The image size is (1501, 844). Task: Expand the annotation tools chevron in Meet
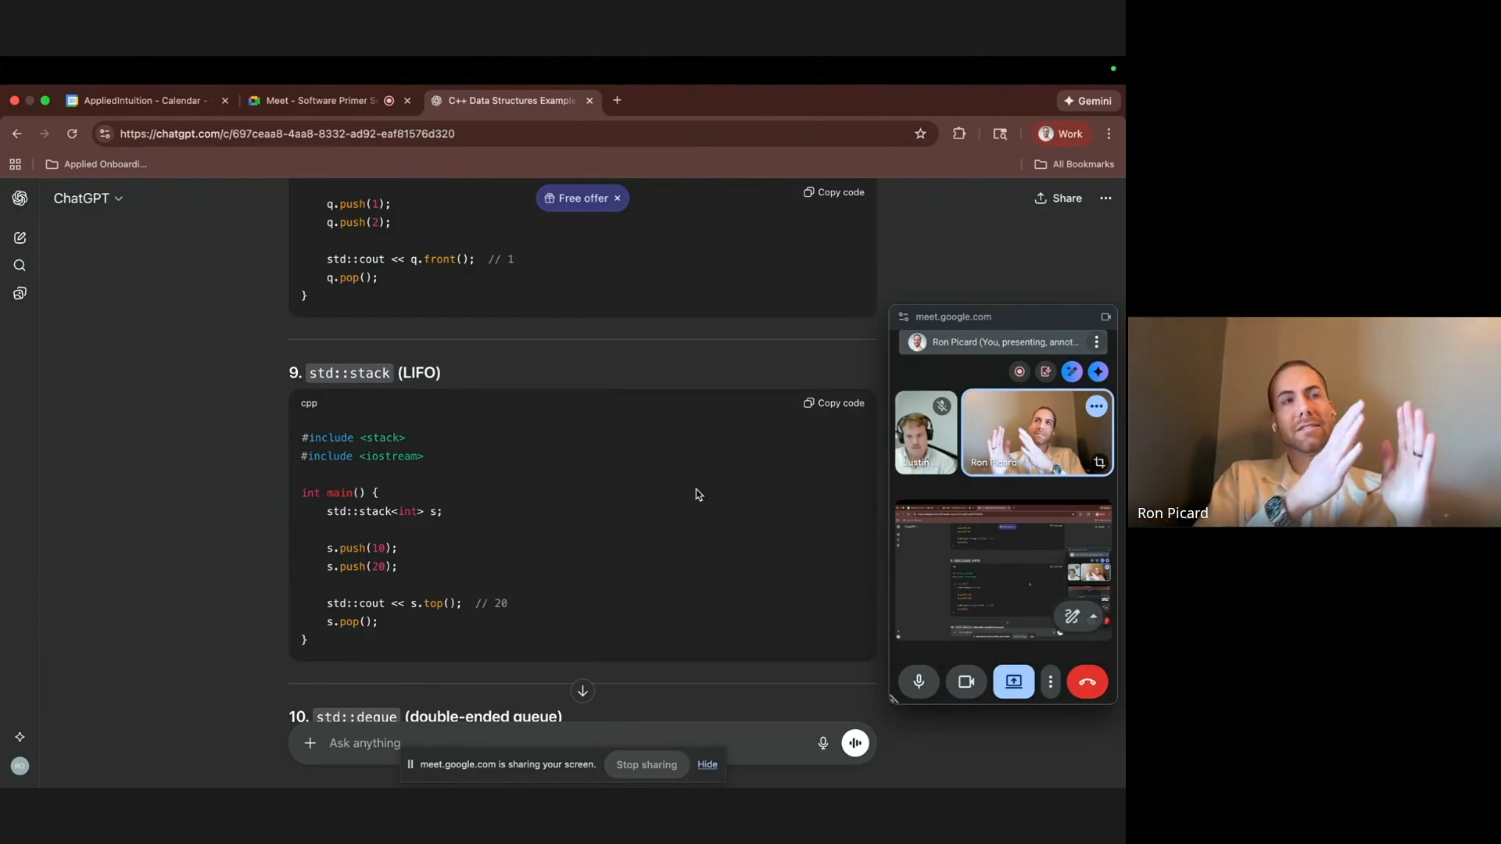pos(1094,617)
